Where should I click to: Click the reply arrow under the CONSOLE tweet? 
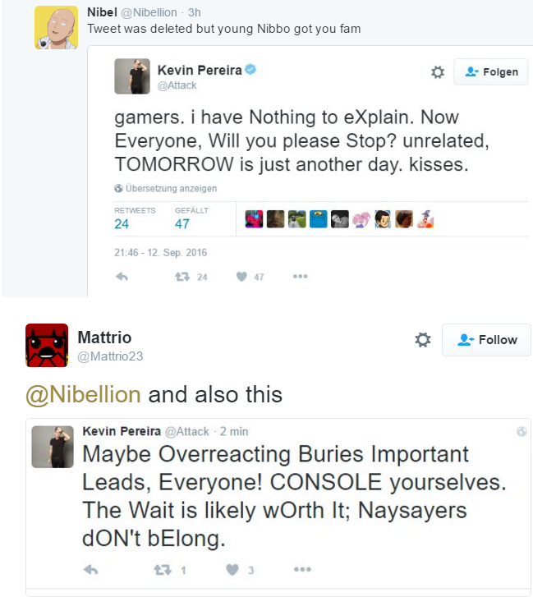[91, 569]
